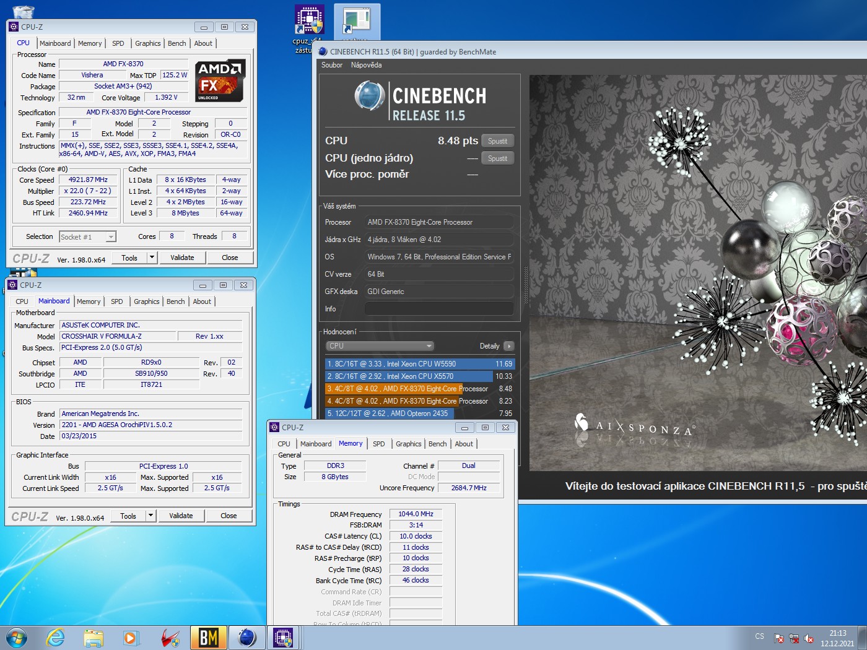Click Close button in CPU-Z CPU window
Viewport: 867px width, 650px height.
tap(230, 258)
